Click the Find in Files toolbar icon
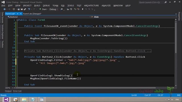This screenshot has width=182, height=102. click(x=61, y=9)
